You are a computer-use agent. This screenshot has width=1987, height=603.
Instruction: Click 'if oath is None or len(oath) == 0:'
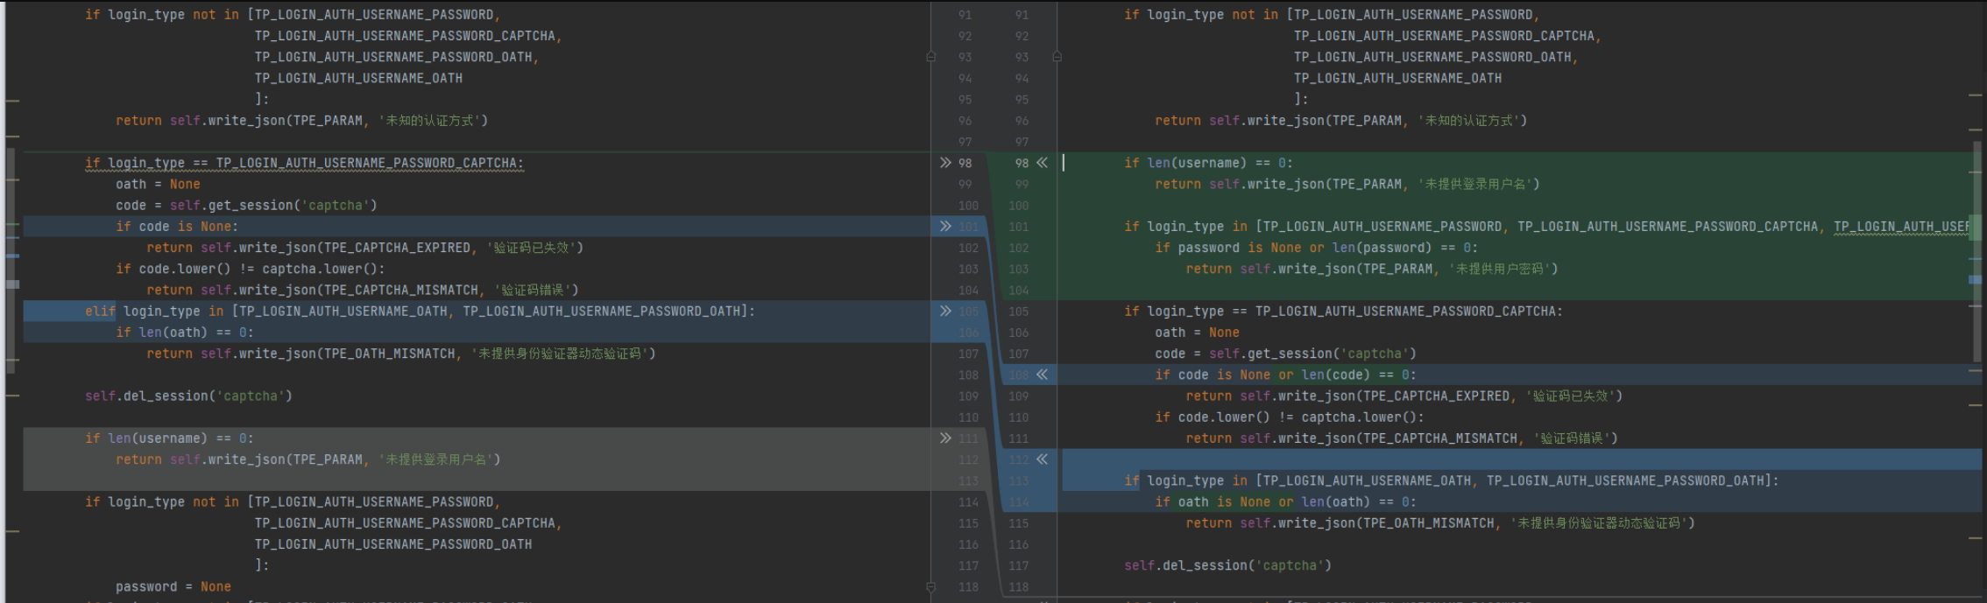click(1285, 501)
